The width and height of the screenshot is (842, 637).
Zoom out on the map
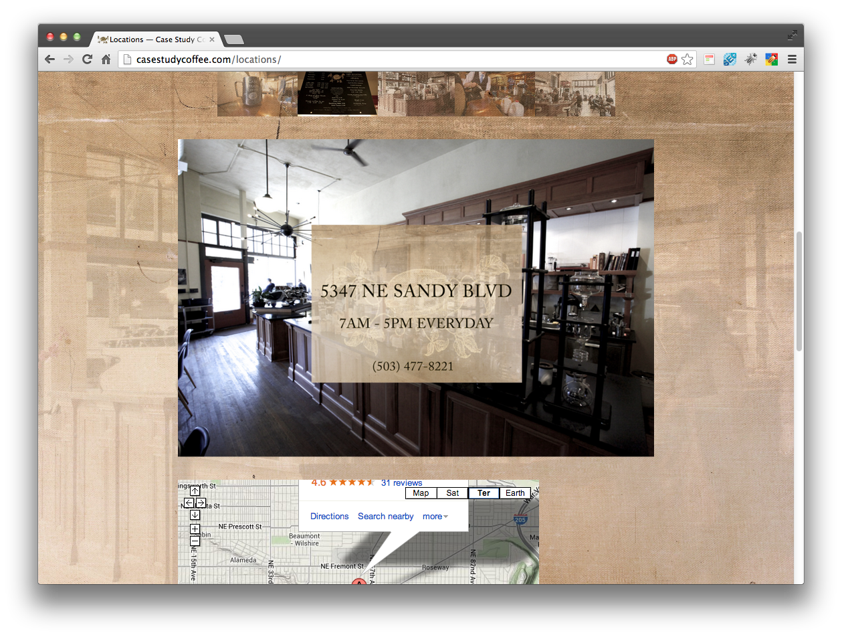tap(195, 540)
